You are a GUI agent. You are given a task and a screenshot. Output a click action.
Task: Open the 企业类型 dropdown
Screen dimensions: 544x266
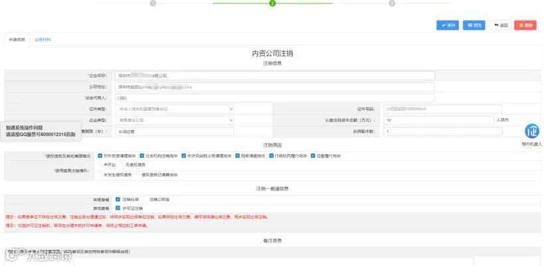point(174,120)
